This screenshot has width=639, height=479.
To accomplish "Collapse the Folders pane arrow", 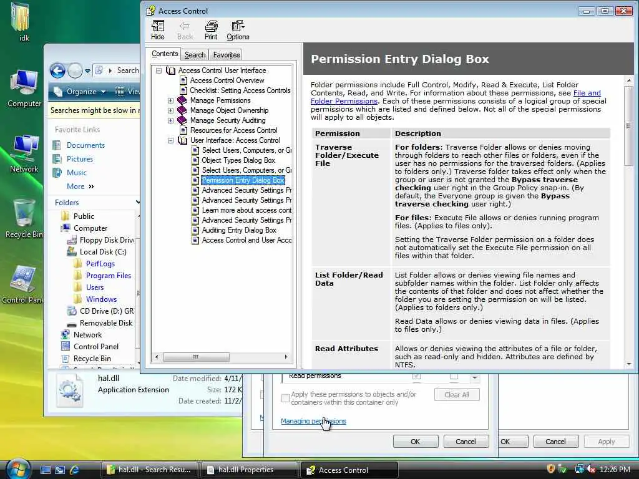I will tap(138, 203).
